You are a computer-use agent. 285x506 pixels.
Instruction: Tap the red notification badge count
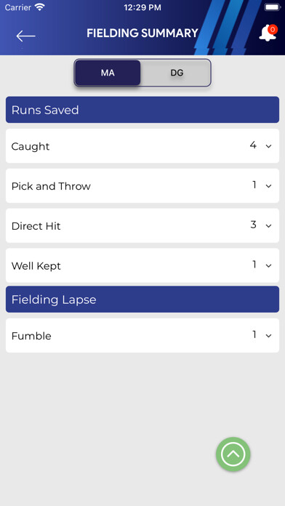(273, 29)
